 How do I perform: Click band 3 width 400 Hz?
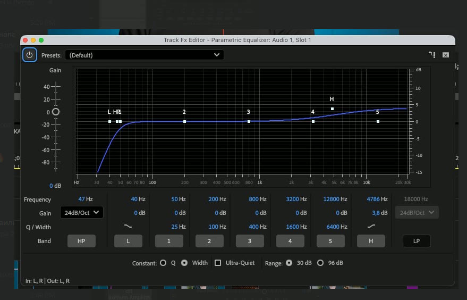258,227
